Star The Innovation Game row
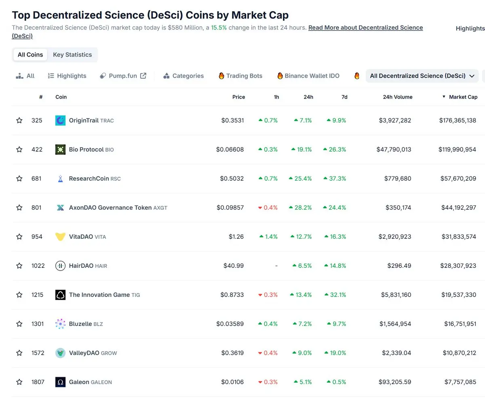485x399 pixels. (x=19, y=295)
